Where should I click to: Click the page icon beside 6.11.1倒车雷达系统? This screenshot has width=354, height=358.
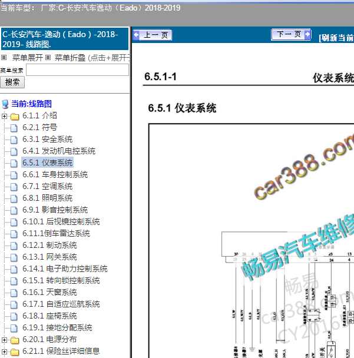14,234
